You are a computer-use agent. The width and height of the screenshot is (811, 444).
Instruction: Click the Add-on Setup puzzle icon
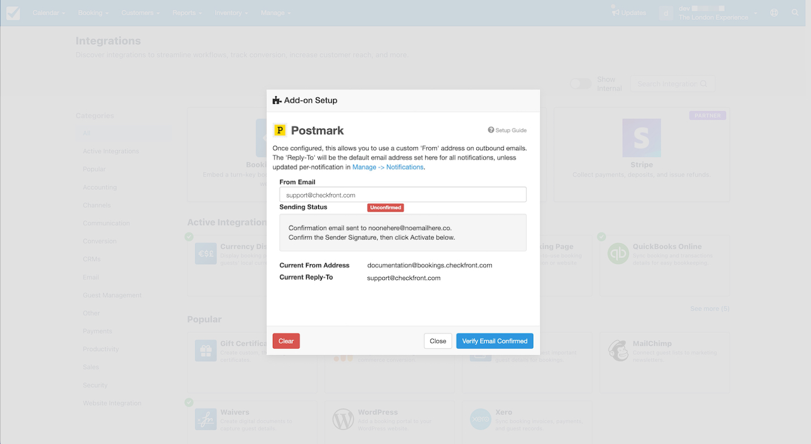pyautogui.click(x=277, y=100)
